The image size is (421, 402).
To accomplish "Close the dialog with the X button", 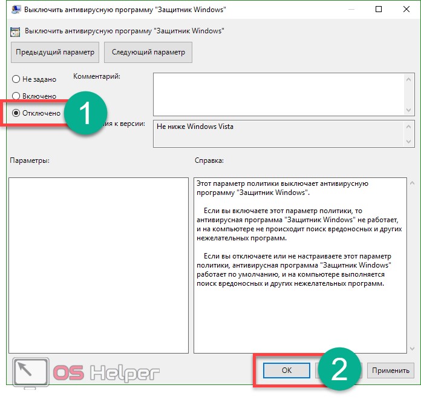I will pos(406,10).
